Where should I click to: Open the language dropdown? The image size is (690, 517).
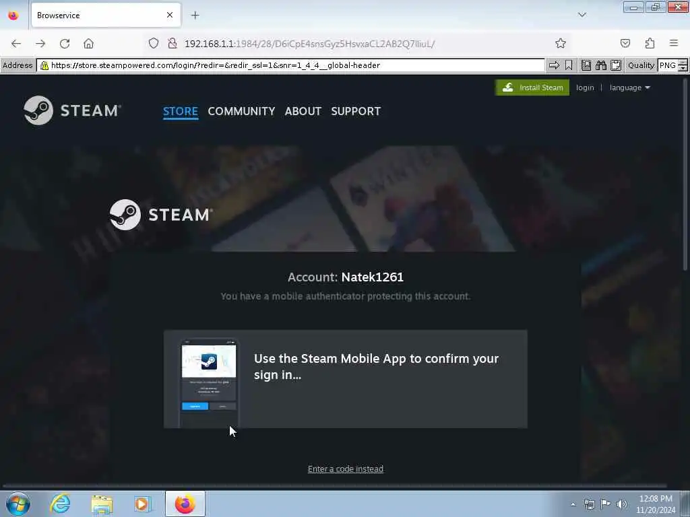pos(630,88)
